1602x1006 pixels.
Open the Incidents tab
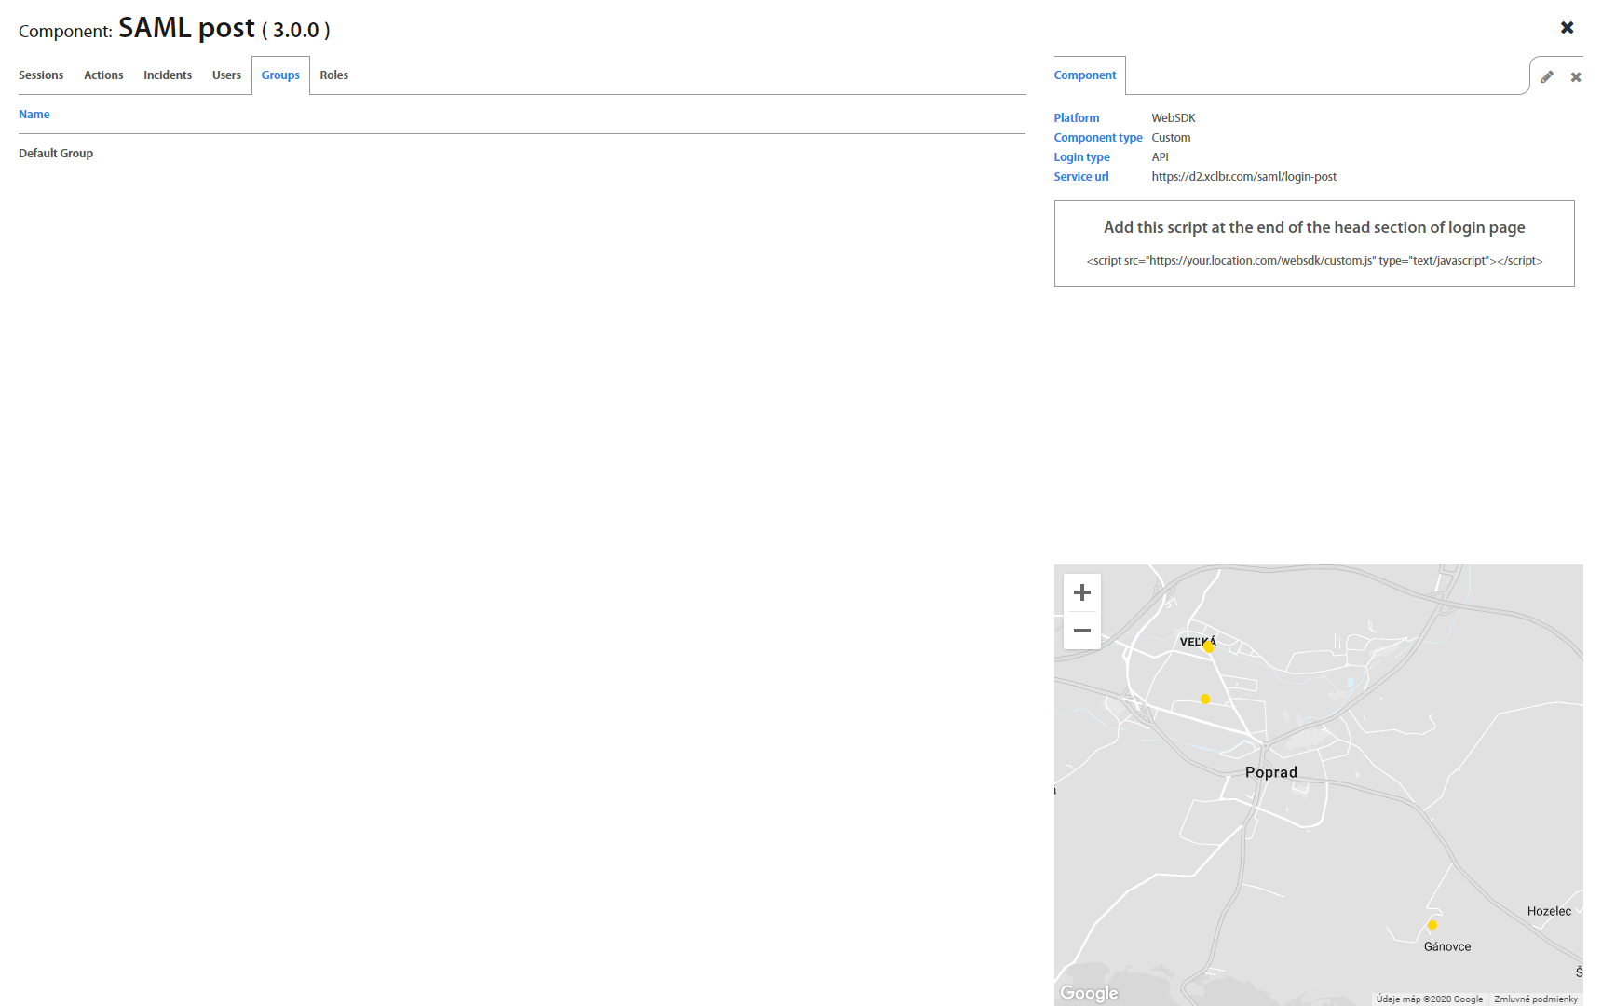coord(168,75)
